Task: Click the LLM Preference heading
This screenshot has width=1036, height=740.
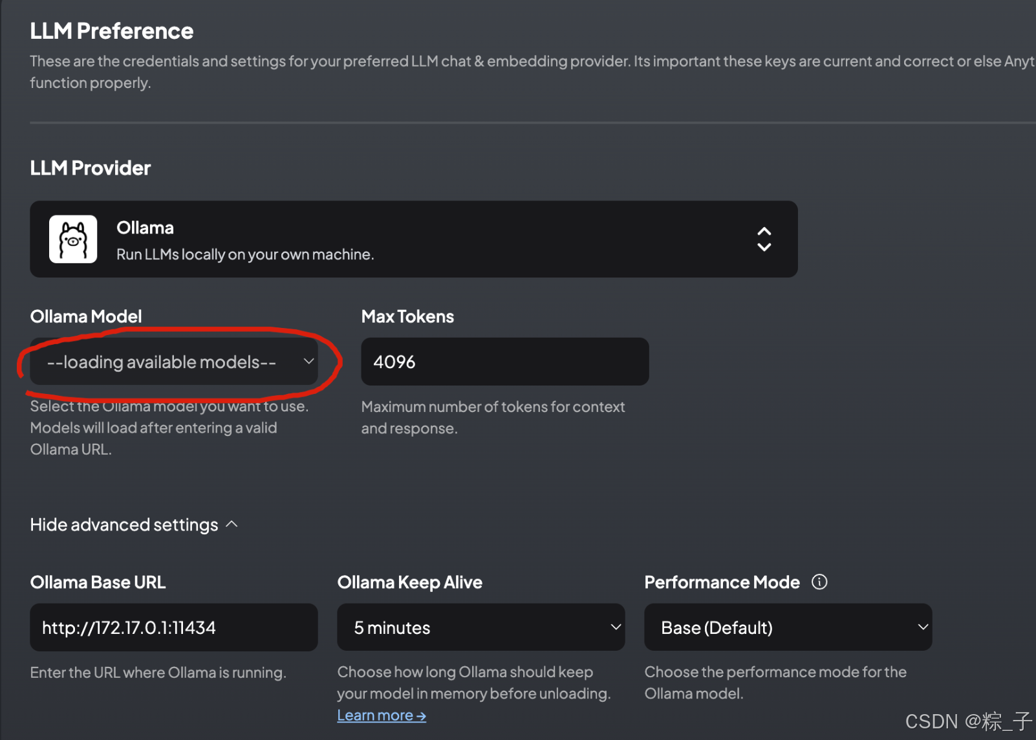Action: tap(112, 31)
